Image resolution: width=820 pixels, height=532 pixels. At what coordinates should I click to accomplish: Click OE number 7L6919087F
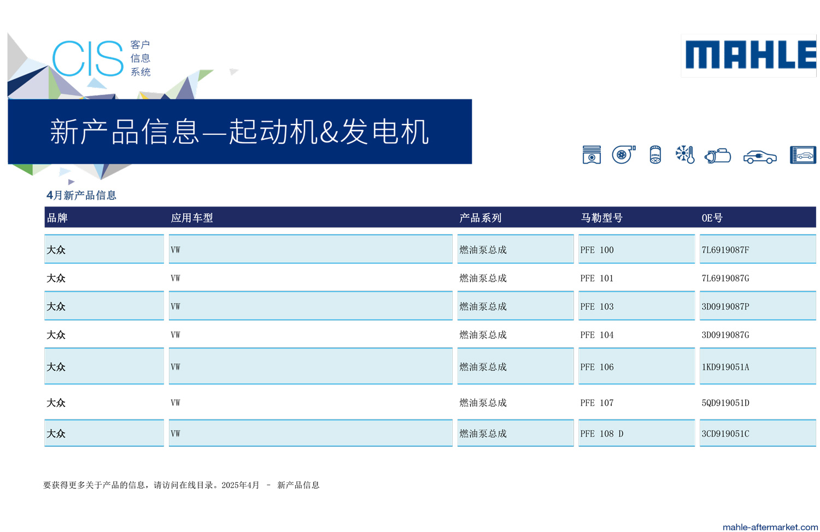tap(725, 250)
